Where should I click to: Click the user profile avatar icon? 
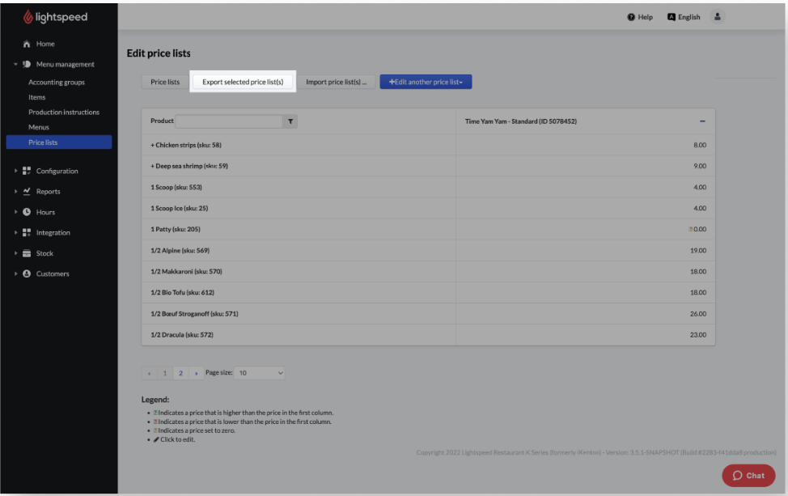[x=717, y=17]
